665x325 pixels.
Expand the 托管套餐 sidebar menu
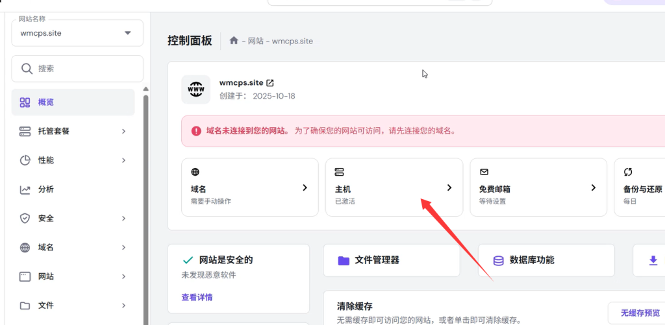[73, 131]
